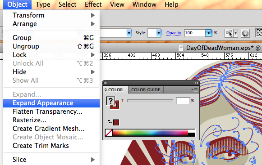This screenshot has height=165, width=262.
Task: Expand the Transform submenu
Action: point(51,15)
